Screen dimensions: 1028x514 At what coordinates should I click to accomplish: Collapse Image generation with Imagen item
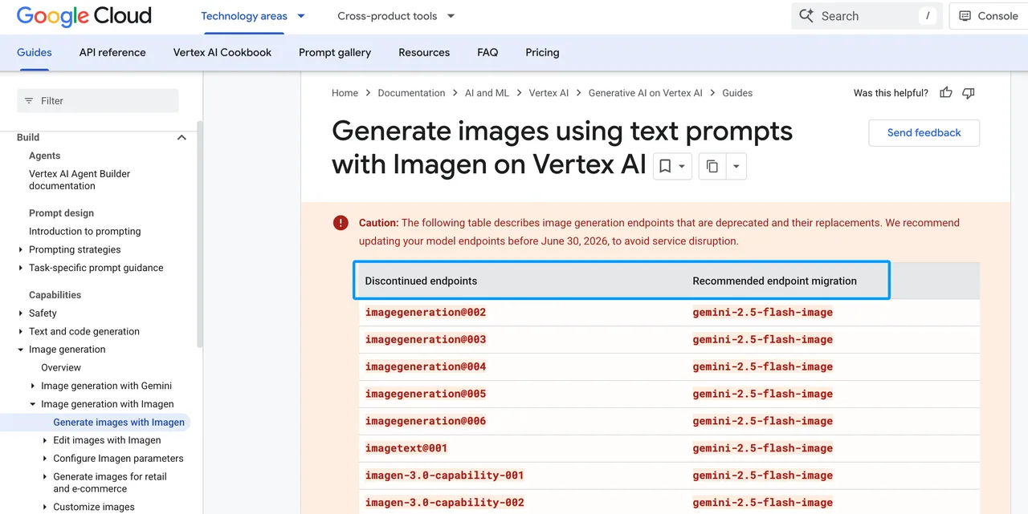pyautogui.click(x=33, y=404)
